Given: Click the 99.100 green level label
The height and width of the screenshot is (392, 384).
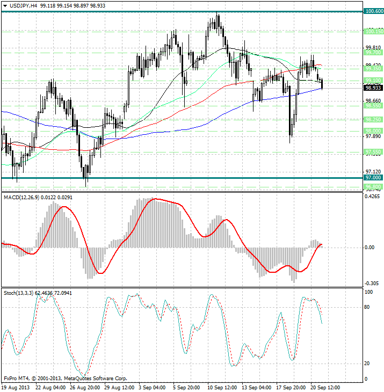Looking at the screenshot, I should point(373,81).
